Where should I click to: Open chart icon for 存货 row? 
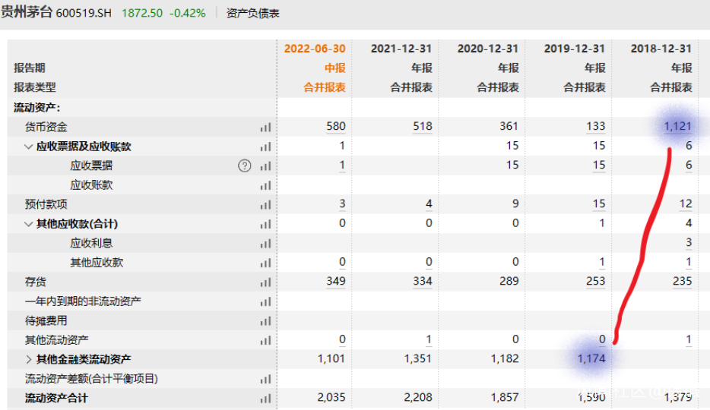pos(266,282)
